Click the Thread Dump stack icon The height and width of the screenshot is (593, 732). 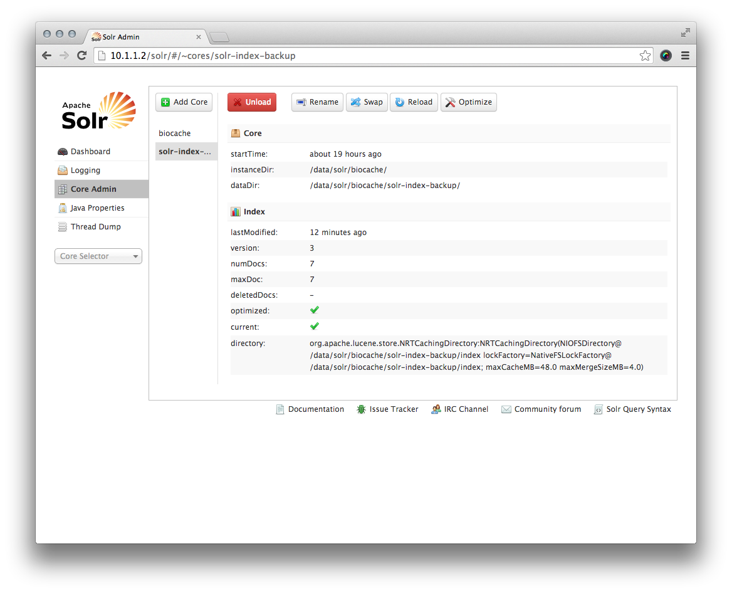63,227
